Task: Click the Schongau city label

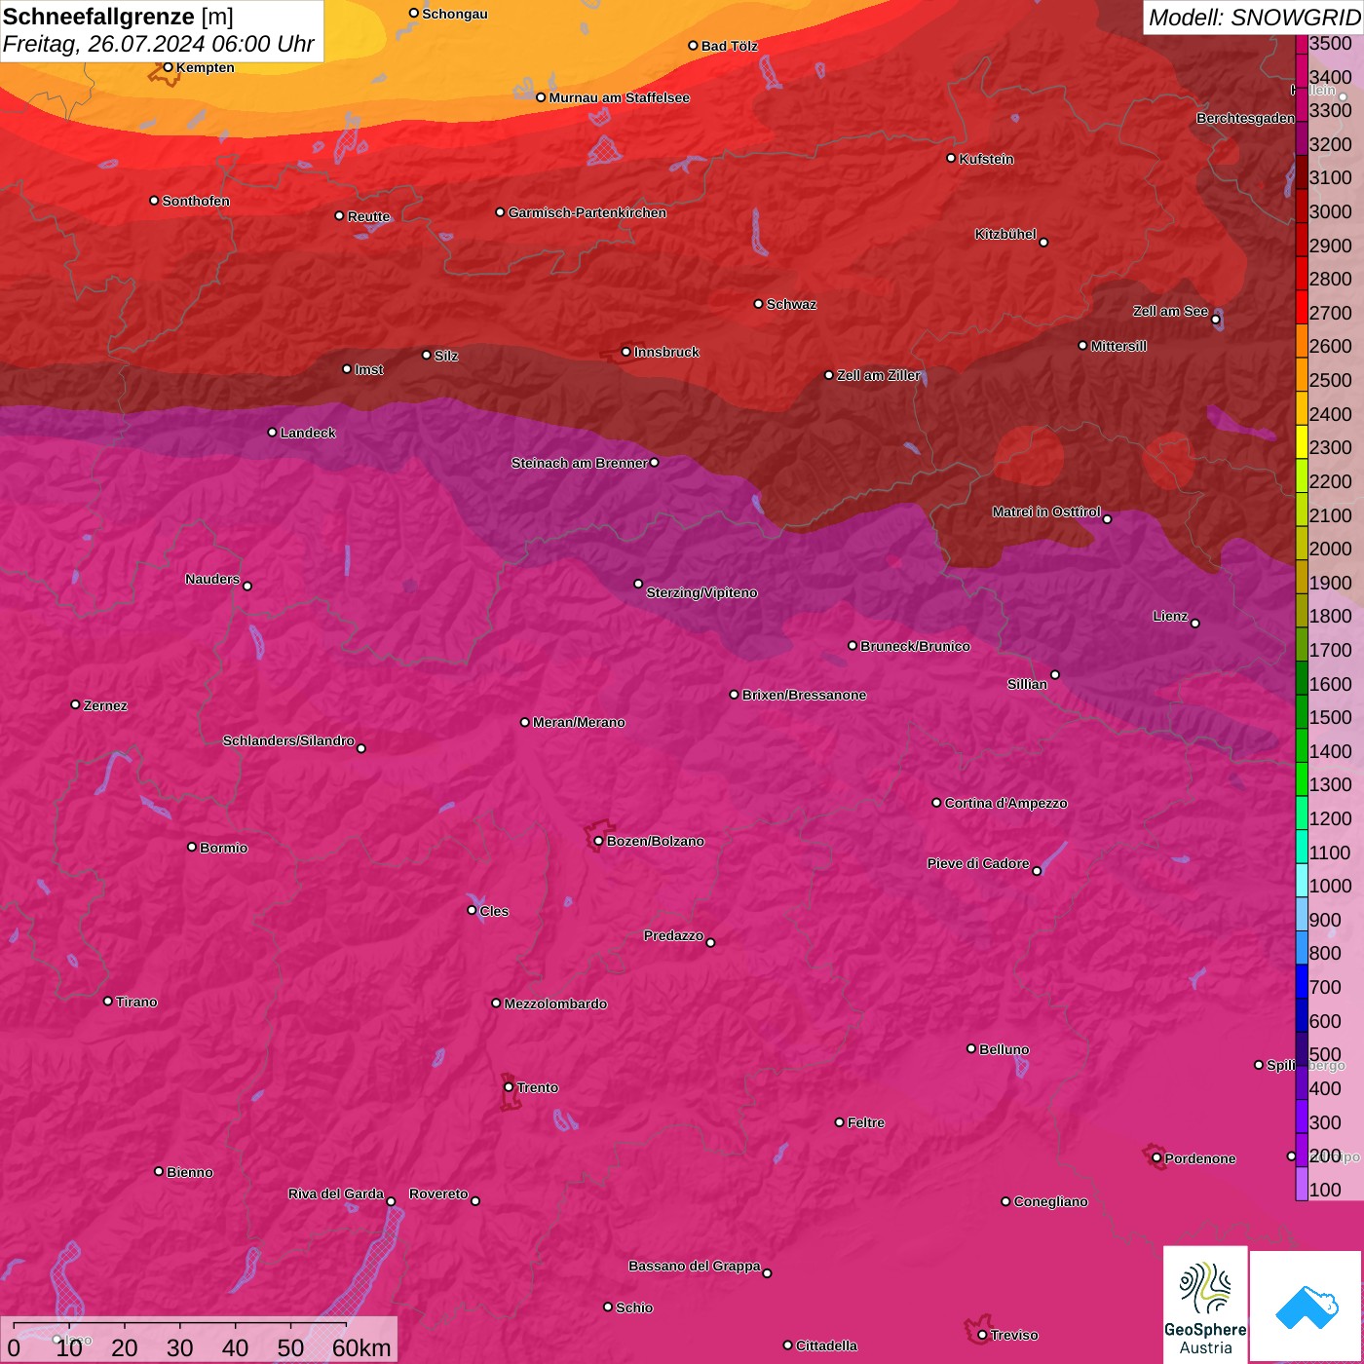Action: pyautogui.click(x=455, y=14)
